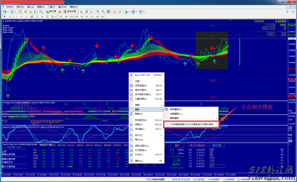This screenshot has width=297, height=182.
Task: Switch timeframe to H4
Action: 87,16
